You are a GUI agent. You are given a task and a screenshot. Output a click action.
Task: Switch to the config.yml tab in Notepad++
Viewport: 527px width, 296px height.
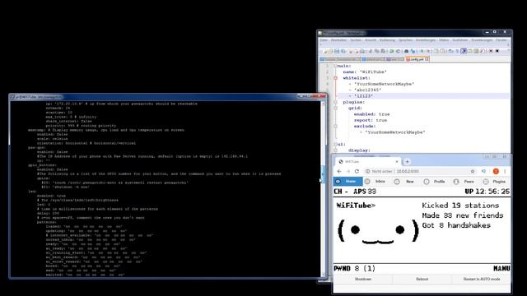click(417, 59)
